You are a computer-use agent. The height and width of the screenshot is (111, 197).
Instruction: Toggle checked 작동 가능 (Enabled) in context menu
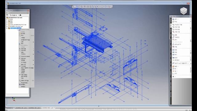click(x=24, y=75)
